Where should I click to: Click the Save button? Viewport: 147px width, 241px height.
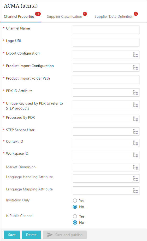(x=12, y=235)
